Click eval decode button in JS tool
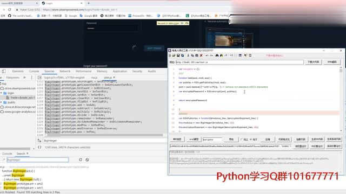 coord(194,139)
